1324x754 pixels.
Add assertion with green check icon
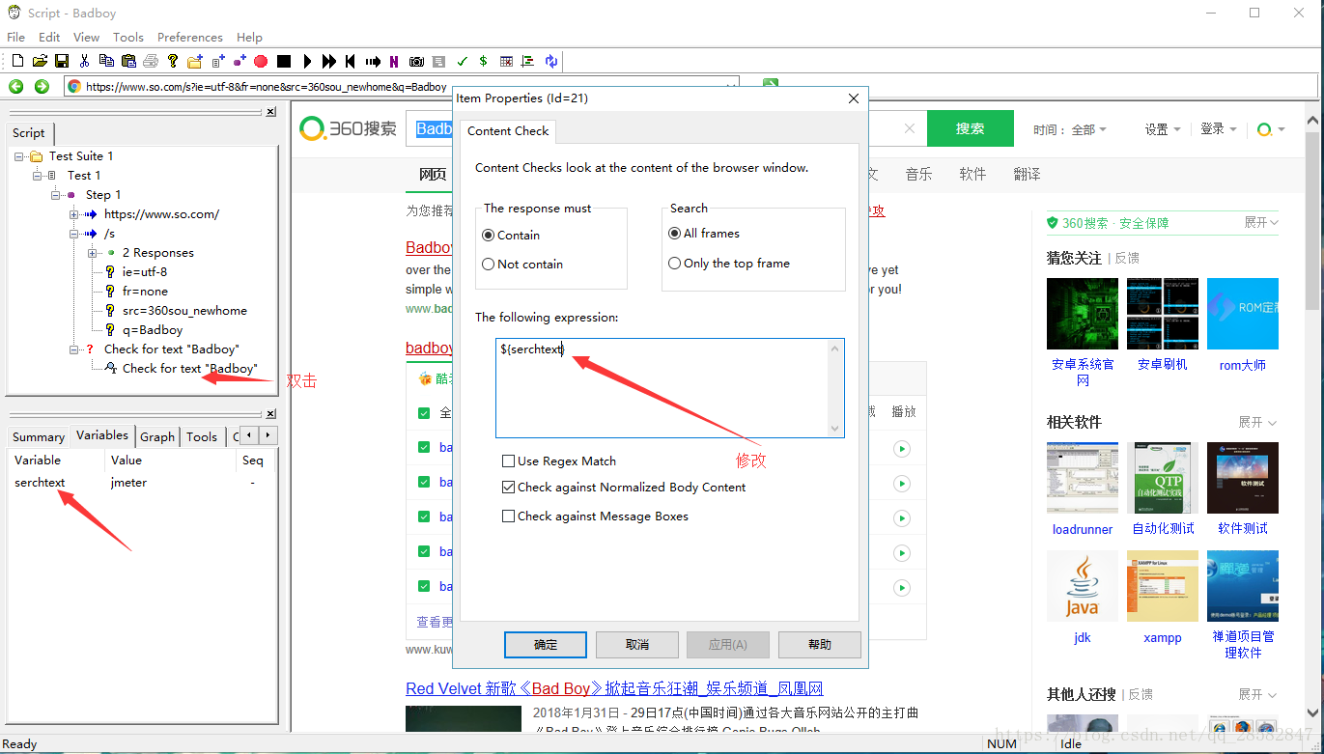point(462,61)
